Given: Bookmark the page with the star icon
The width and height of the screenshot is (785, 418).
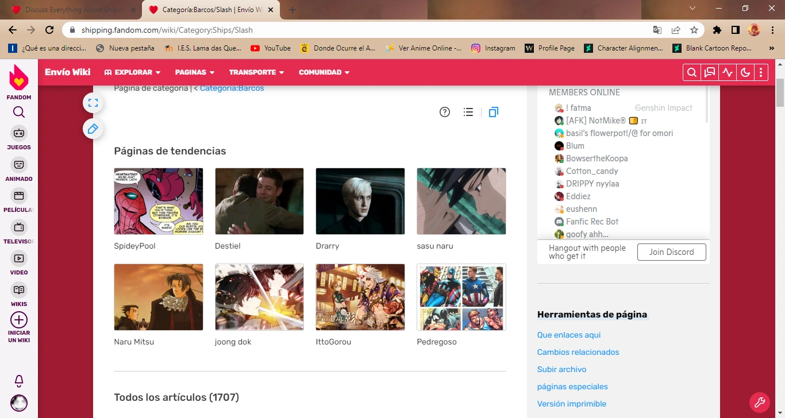Looking at the screenshot, I should [x=694, y=29].
